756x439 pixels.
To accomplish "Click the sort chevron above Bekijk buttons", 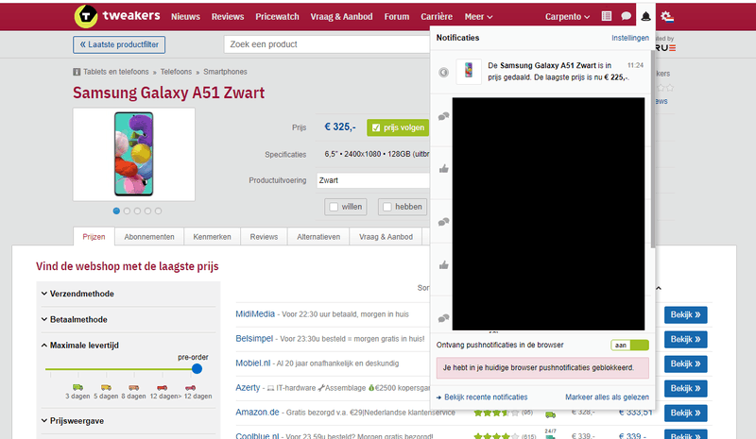I will click(659, 288).
